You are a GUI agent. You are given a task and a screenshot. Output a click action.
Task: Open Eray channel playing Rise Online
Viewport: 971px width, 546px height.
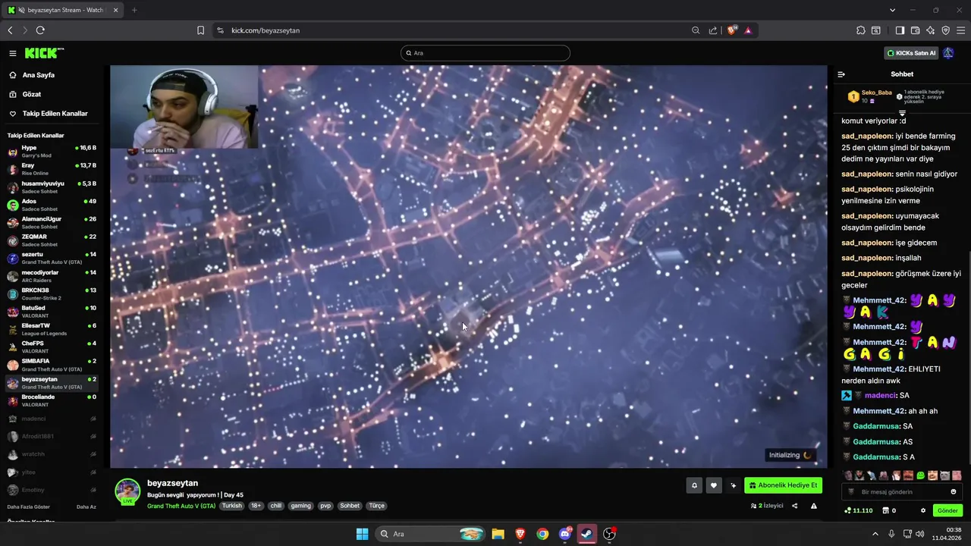52,169
